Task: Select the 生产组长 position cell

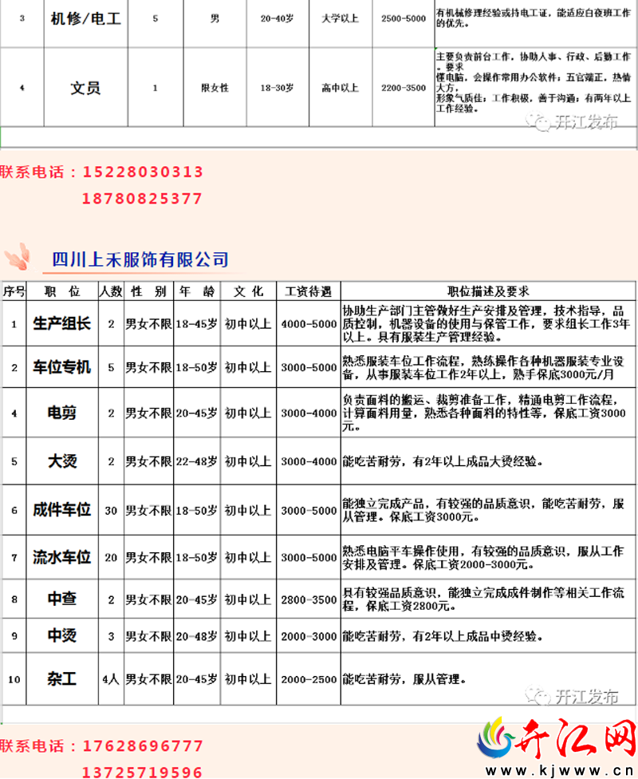Action: pyautogui.click(x=62, y=323)
